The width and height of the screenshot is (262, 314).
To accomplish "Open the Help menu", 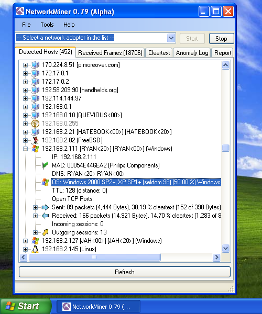I will [x=69, y=25].
